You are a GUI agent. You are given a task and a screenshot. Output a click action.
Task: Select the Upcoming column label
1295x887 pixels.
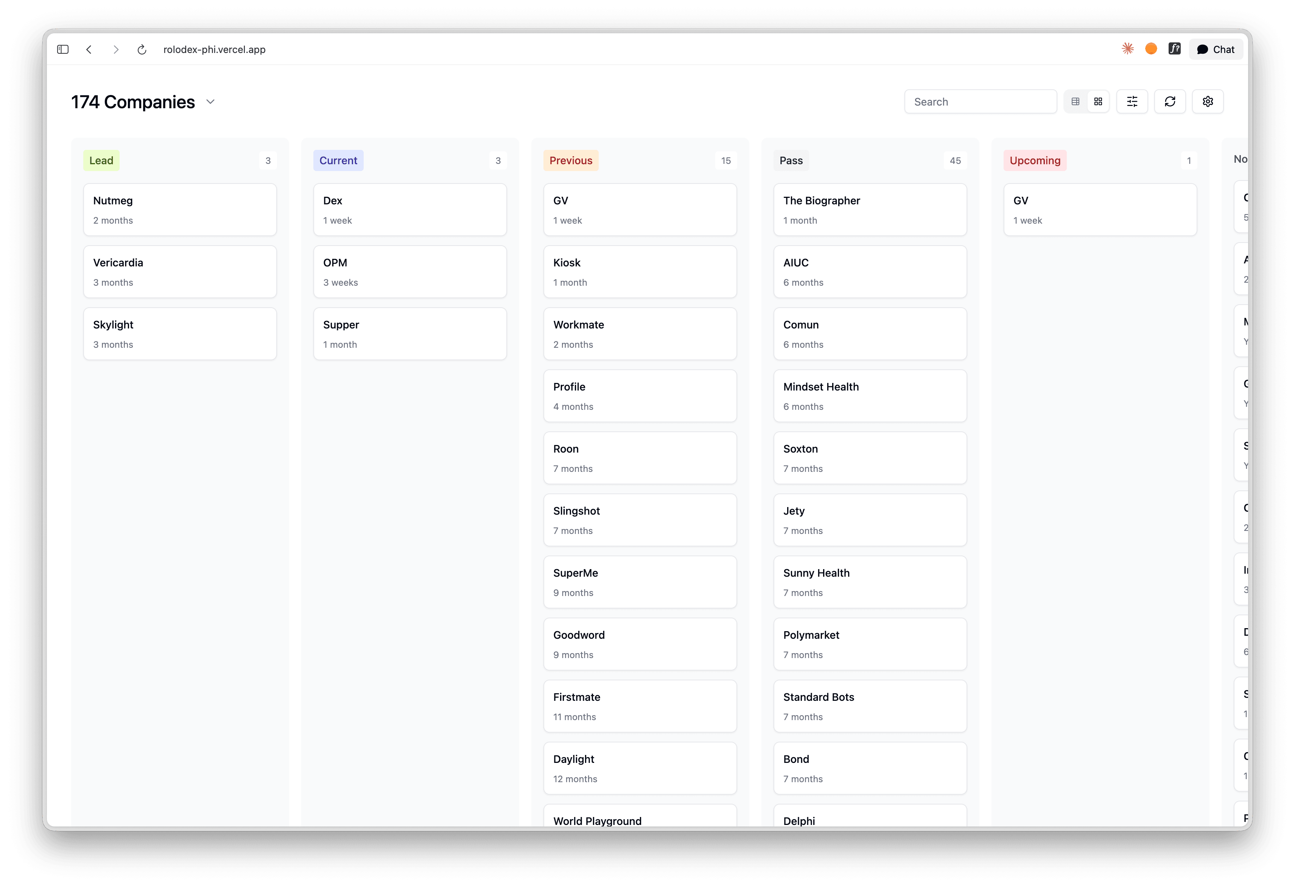tap(1035, 160)
